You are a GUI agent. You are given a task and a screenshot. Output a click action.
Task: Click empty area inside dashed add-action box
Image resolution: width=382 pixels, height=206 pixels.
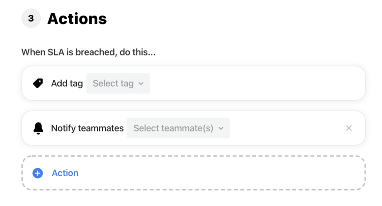pos(219,173)
